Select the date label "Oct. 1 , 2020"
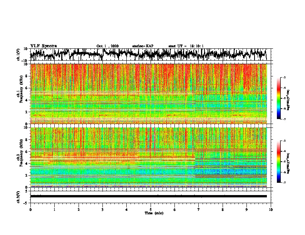Image resolution: width=305 pixels, height=235 pixels. click(x=107, y=46)
